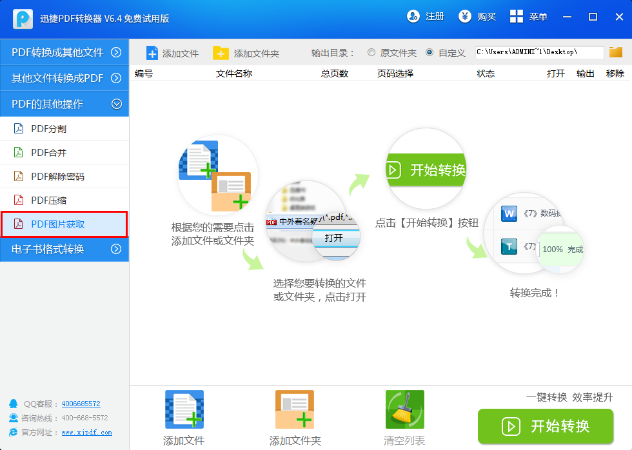Click the 购买 yen icon
632x450 pixels.
pos(465,17)
